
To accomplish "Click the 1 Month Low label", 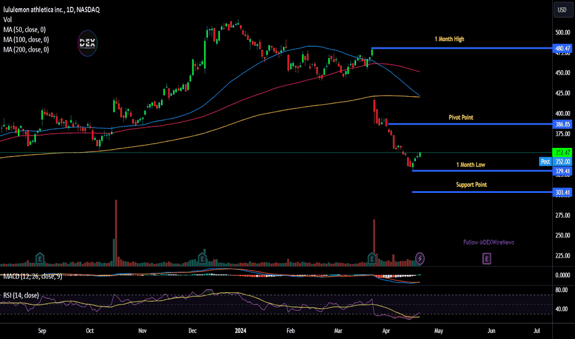I will [x=471, y=165].
